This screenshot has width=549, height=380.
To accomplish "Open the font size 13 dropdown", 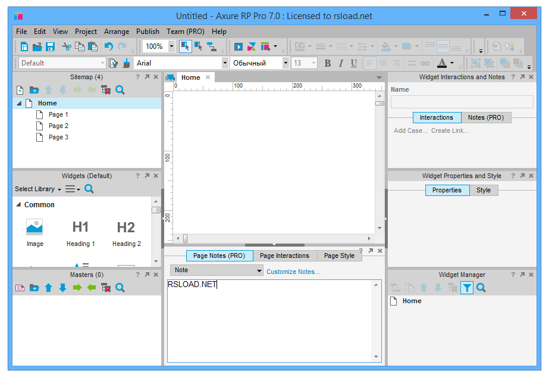I will pyautogui.click(x=313, y=63).
